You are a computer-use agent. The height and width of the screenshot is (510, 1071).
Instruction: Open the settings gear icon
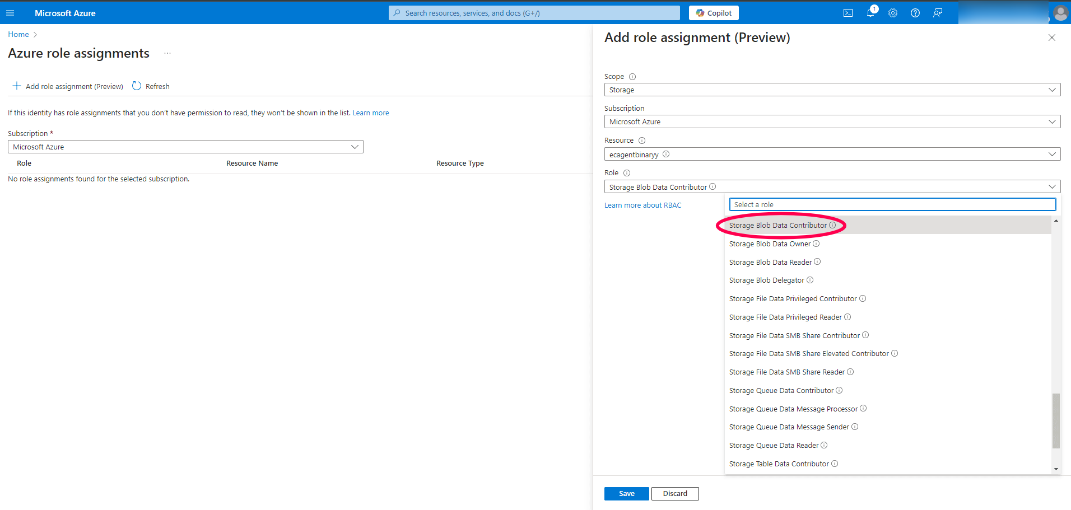[x=893, y=13]
